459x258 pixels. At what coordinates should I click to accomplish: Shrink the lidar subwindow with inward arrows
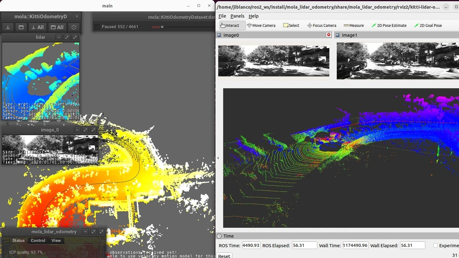click(67, 37)
